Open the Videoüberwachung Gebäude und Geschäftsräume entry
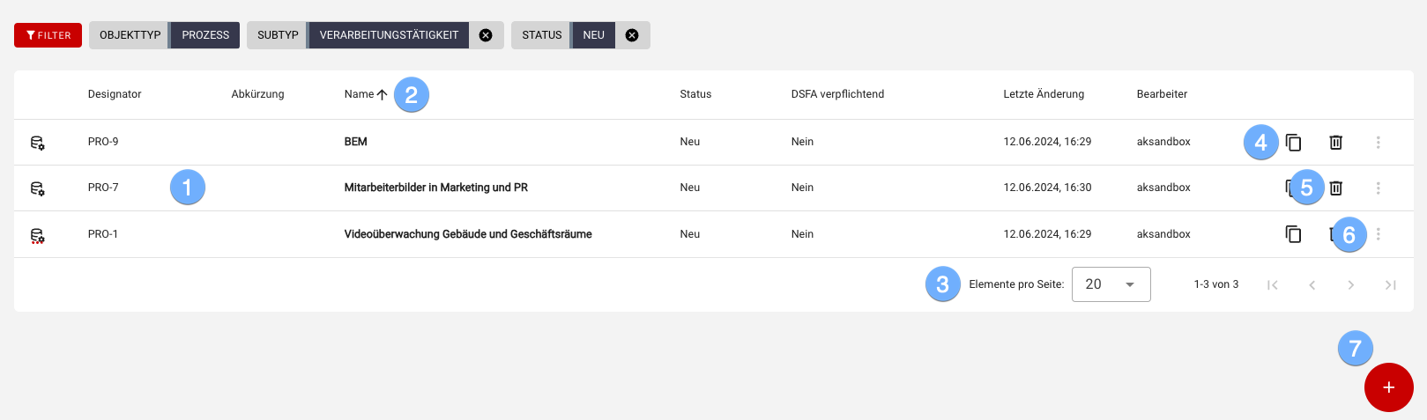The height and width of the screenshot is (420, 1427). coord(467,234)
